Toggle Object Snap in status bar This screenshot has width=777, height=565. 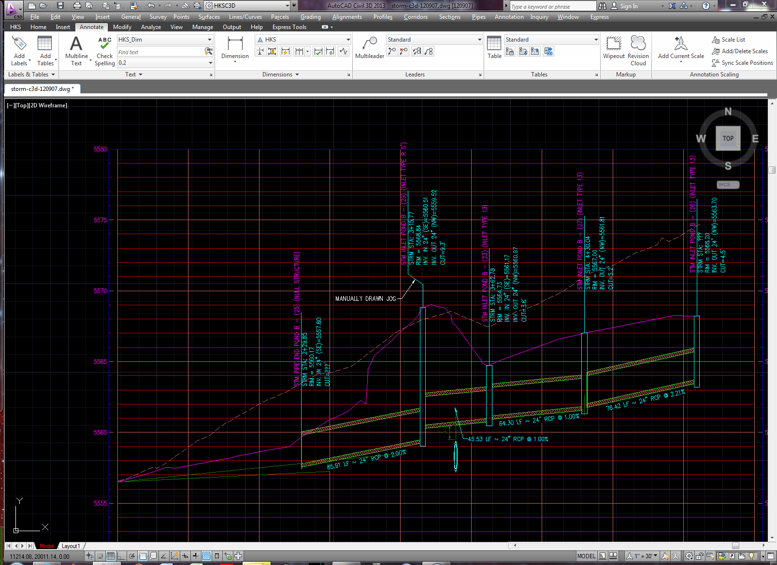143,556
